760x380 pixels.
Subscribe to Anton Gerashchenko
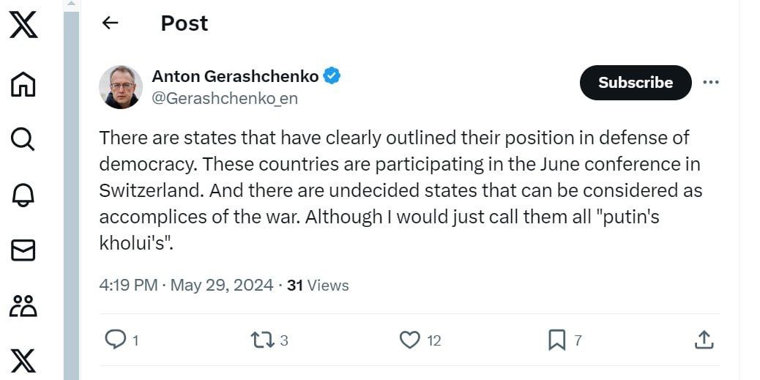click(635, 83)
